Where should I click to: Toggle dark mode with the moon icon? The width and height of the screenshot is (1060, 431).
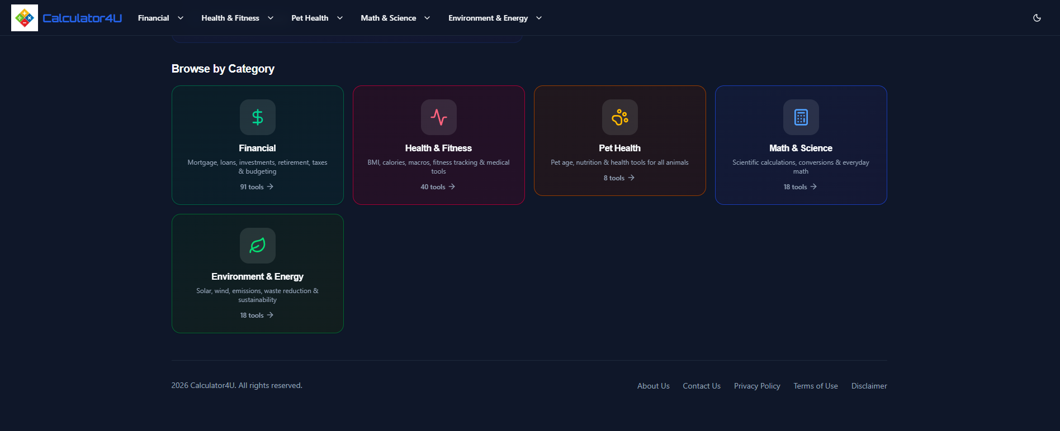tap(1037, 18)
